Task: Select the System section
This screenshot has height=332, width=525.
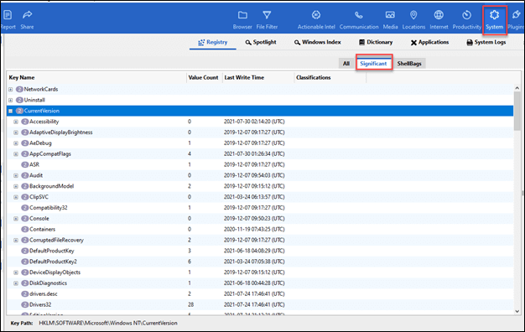Action: (x=495, y=20)
